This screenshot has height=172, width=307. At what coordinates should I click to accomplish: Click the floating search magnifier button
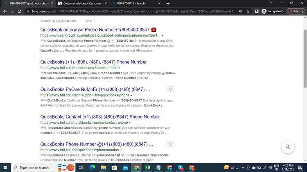tap(288, 147)
